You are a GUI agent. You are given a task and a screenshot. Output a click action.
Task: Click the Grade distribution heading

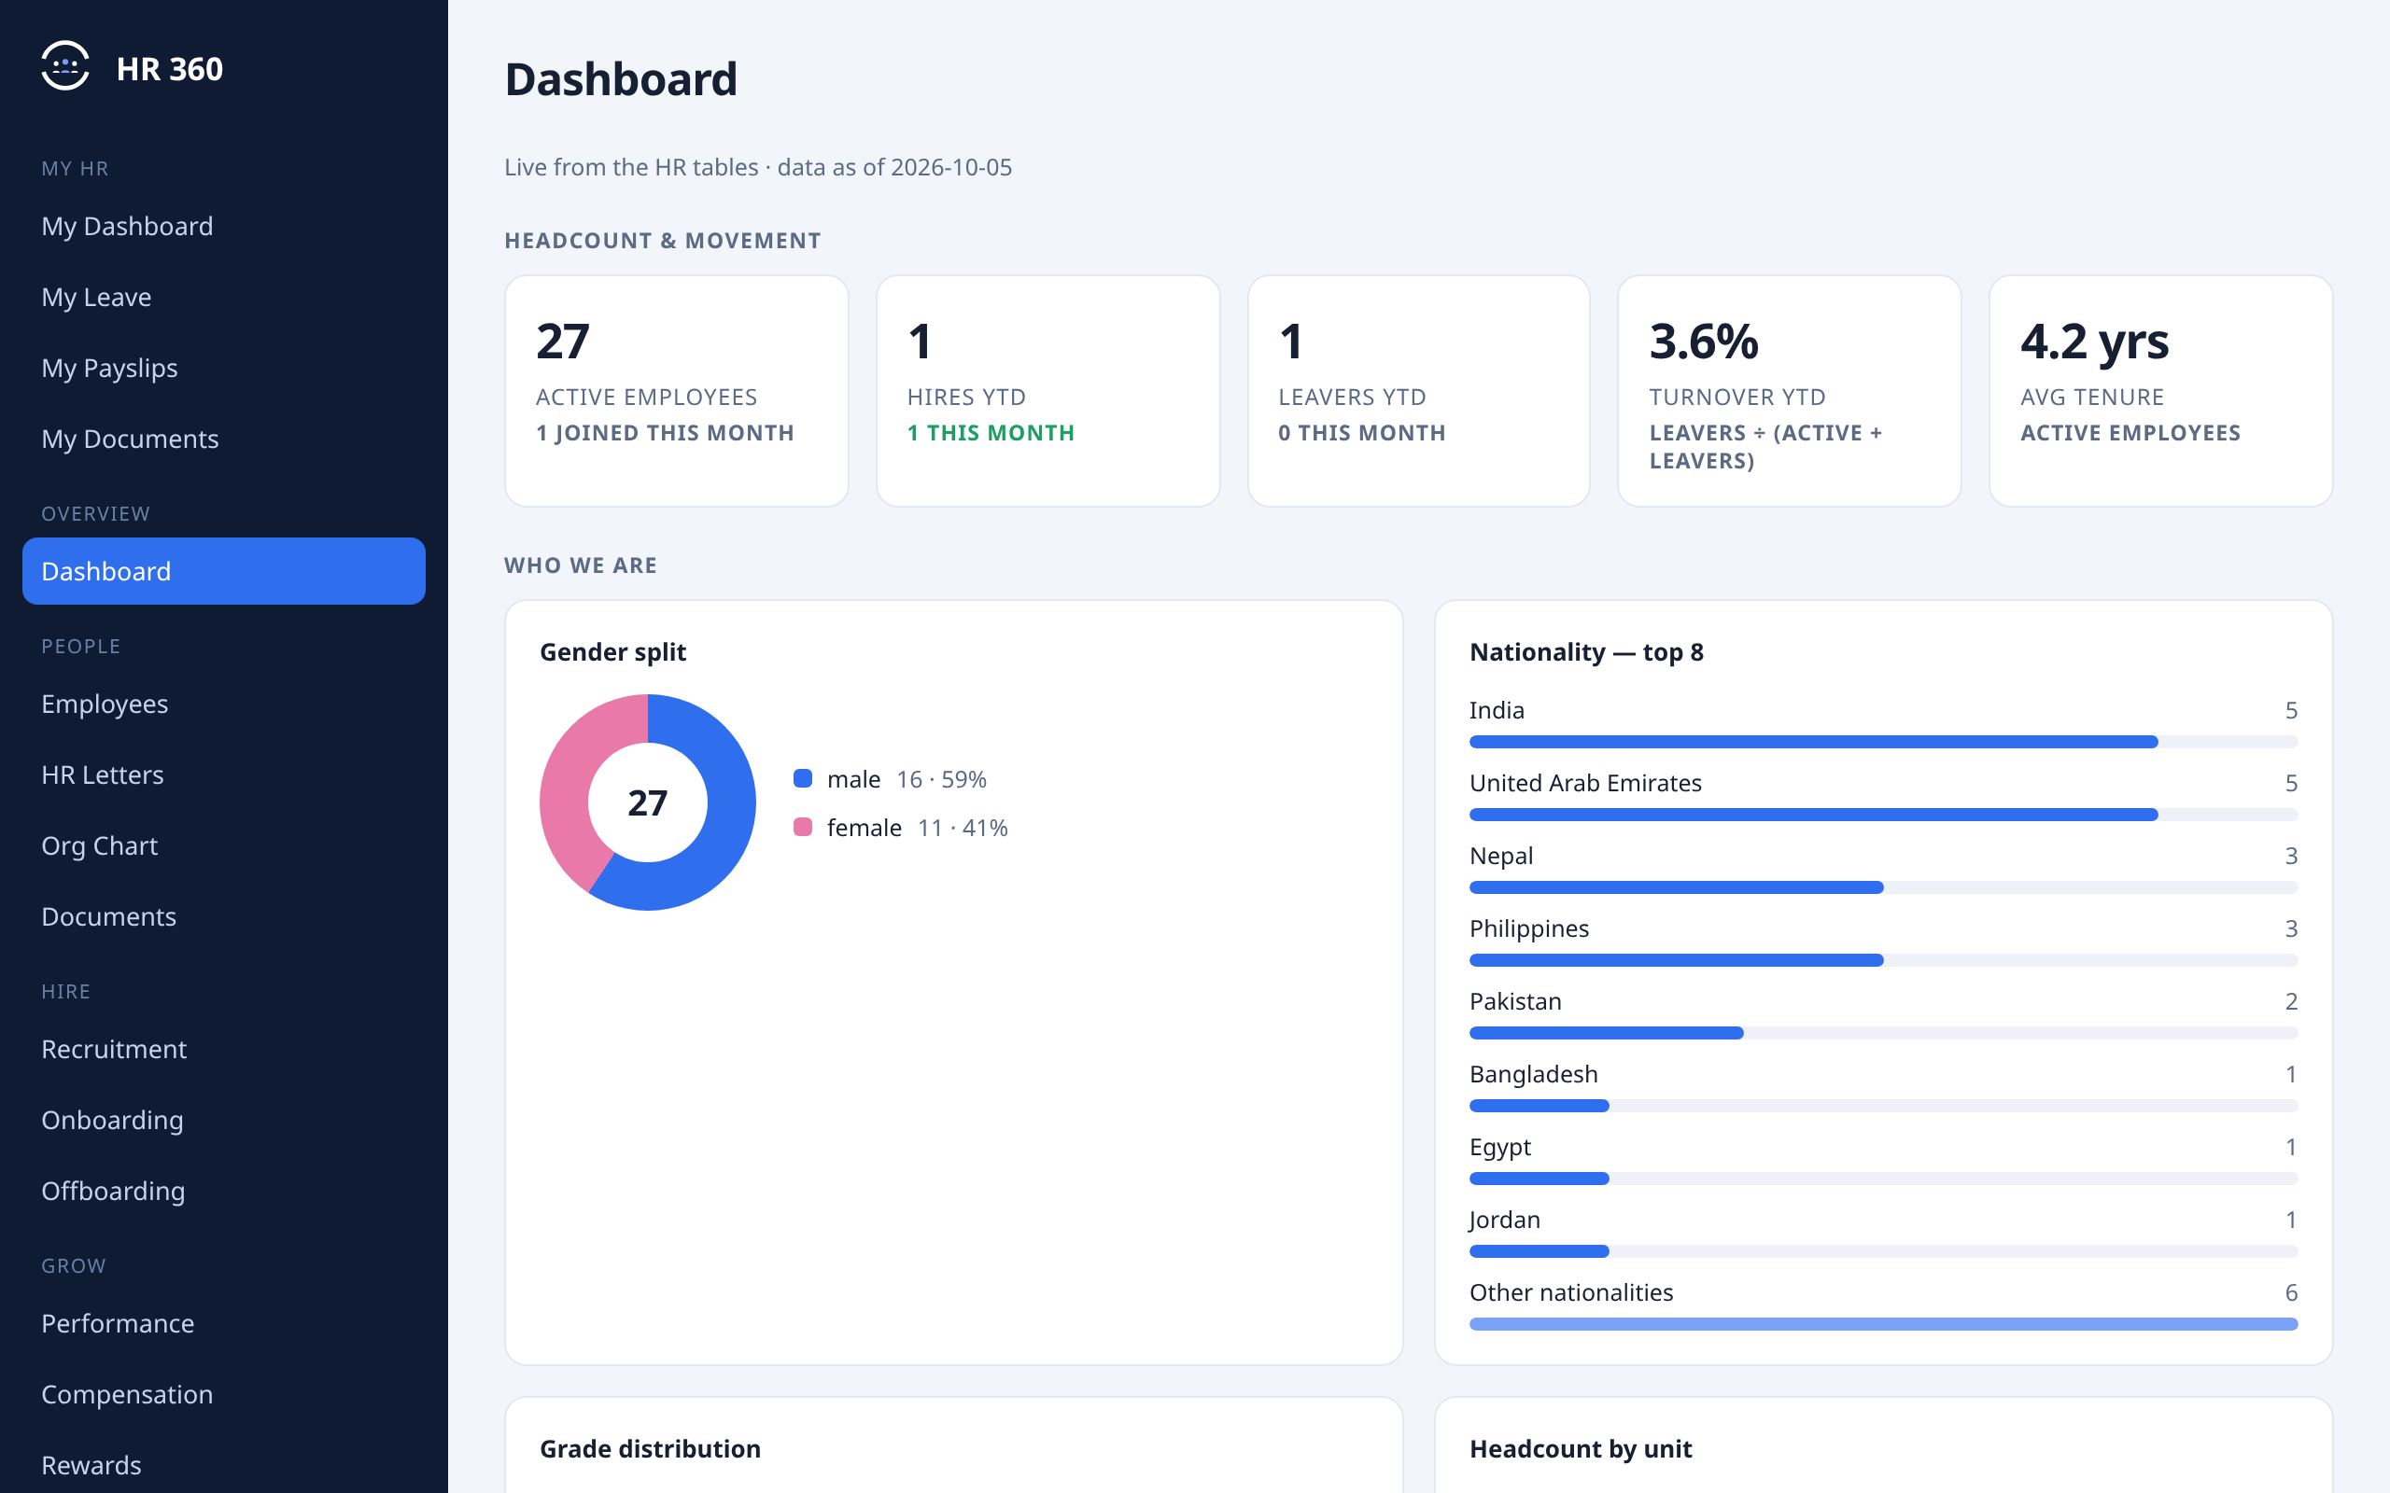point(650,1448)
